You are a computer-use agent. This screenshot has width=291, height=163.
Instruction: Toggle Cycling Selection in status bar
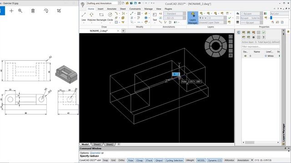[x=174, y=160]
